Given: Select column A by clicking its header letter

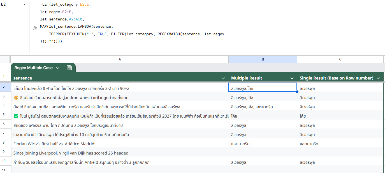Looking at the screenshot, I should click(120, 59).
